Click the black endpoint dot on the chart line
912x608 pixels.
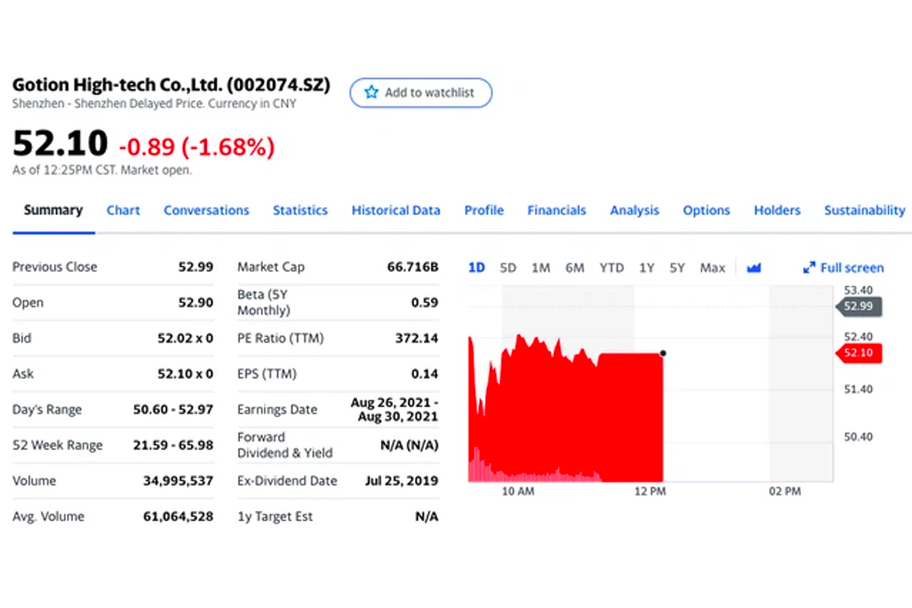(x=663, y=353)
